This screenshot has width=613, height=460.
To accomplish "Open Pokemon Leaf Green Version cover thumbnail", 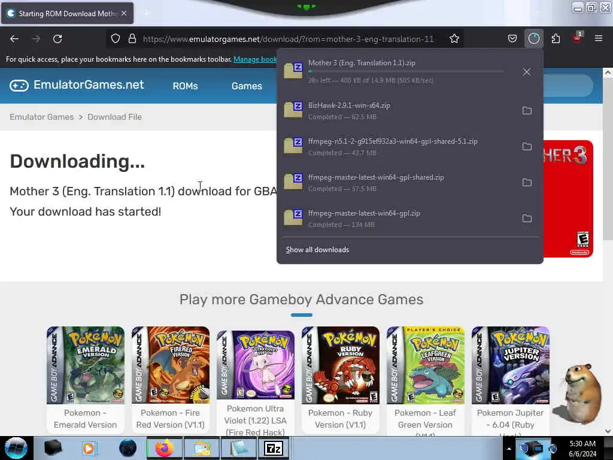I will (x=426, y=365).
